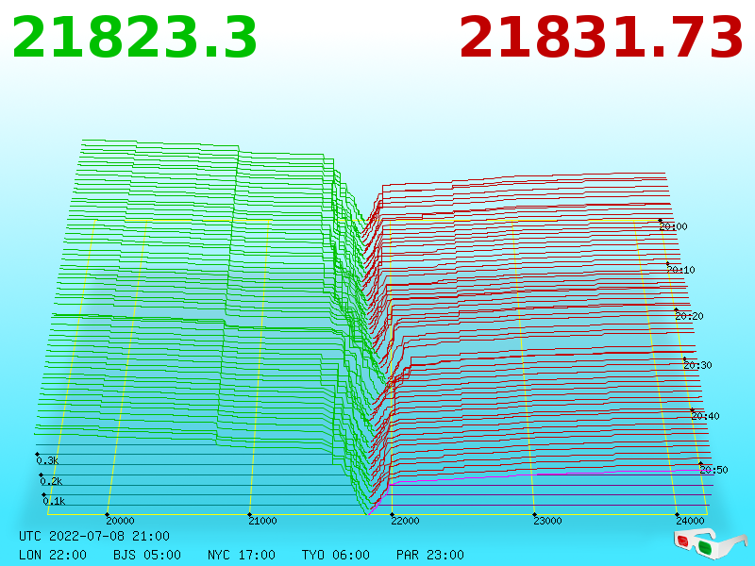
Task: Click the NYC 17:00 time label
Action: [x=242, y=555]
